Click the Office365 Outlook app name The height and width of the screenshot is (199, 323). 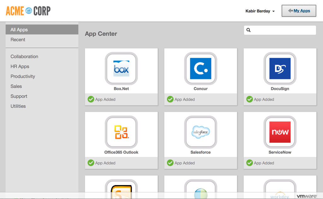pyautogui.click(x=121, y=152)
